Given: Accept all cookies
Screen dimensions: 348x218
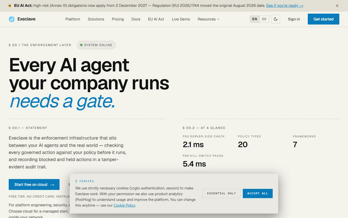Looking at the screenshot, I should (x=258, y=193).
